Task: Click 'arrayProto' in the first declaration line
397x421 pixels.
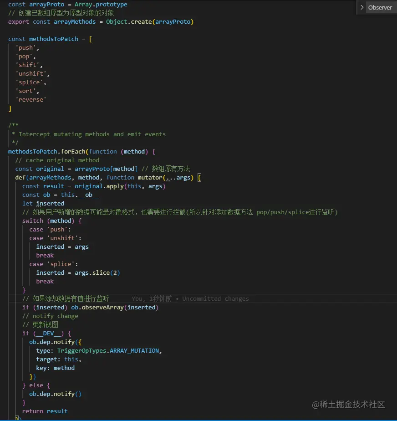Action: pos(47,4)
